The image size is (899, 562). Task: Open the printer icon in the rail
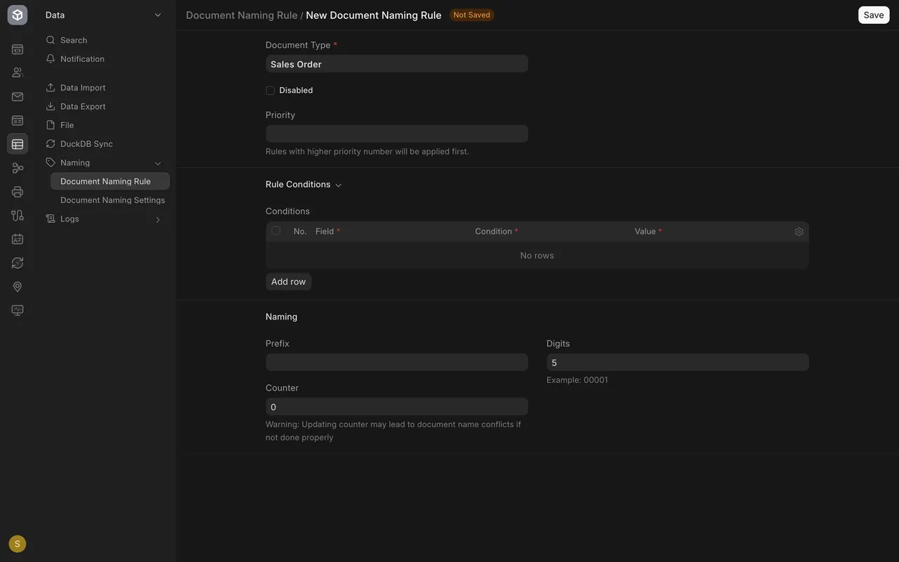click(x=18, y=192)
